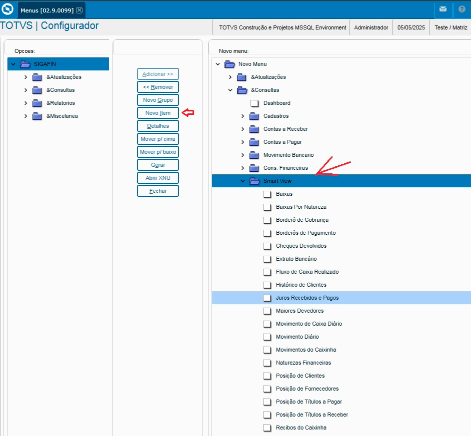Click the &Atualizações folder icon in Opcoes
This screenshot has width=471, height=436.
point(37,77)
